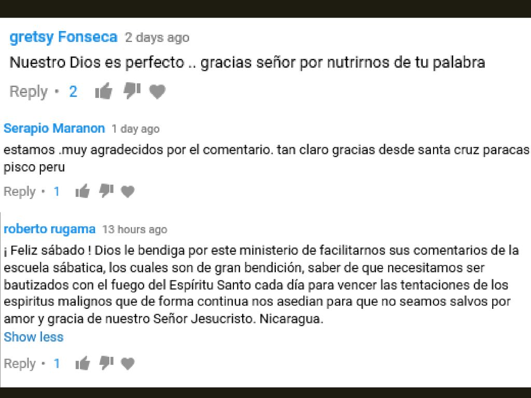Collapse comment with Show less

pyautogui.click(x=34, y=337)
